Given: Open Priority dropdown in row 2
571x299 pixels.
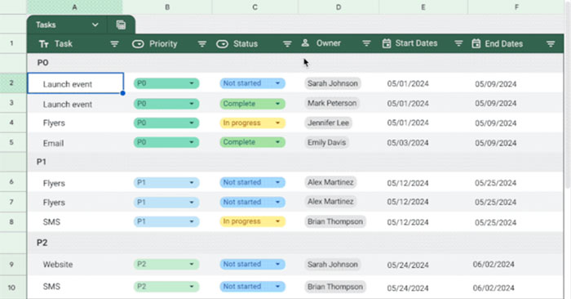Looking at the screenshot, I should (166, 83).
